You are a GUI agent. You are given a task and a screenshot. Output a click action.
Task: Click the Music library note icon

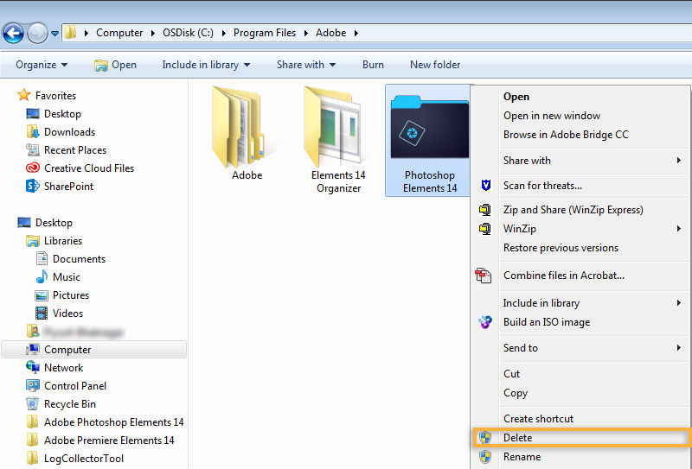coord(42,276)
